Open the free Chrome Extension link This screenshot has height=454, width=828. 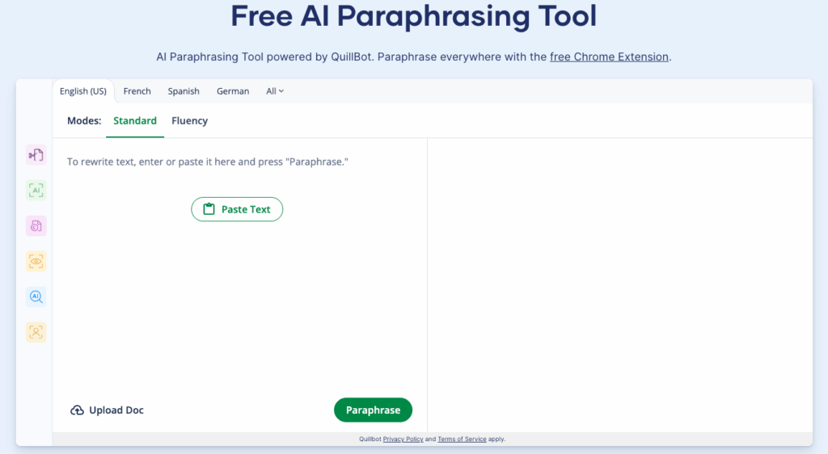pos(609,57)
